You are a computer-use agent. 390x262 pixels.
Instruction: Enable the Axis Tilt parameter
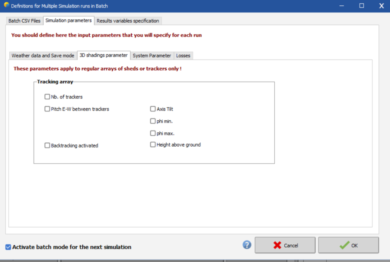click(x=153, y=109)
